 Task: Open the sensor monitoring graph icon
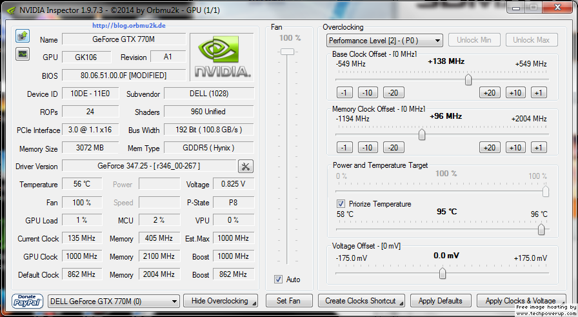click(23, 54)
